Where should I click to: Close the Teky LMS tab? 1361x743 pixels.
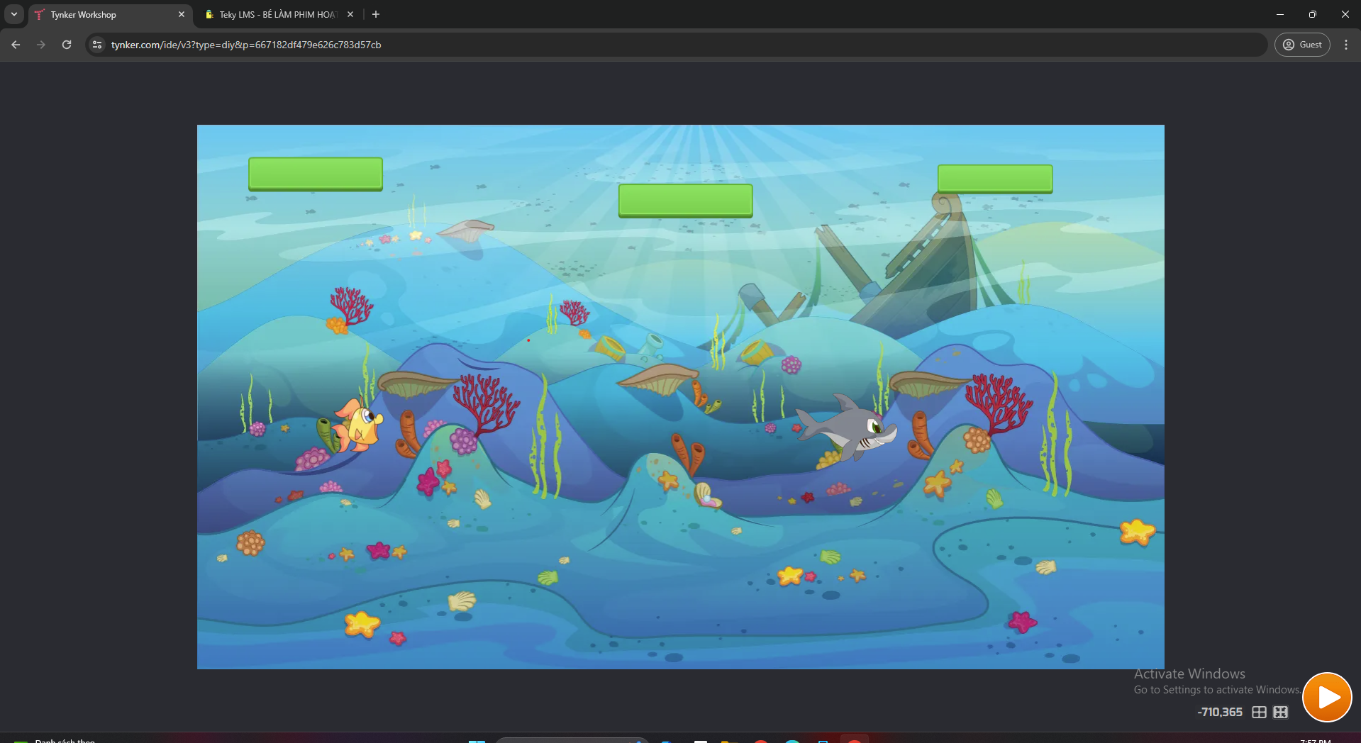tap(350, 14)
